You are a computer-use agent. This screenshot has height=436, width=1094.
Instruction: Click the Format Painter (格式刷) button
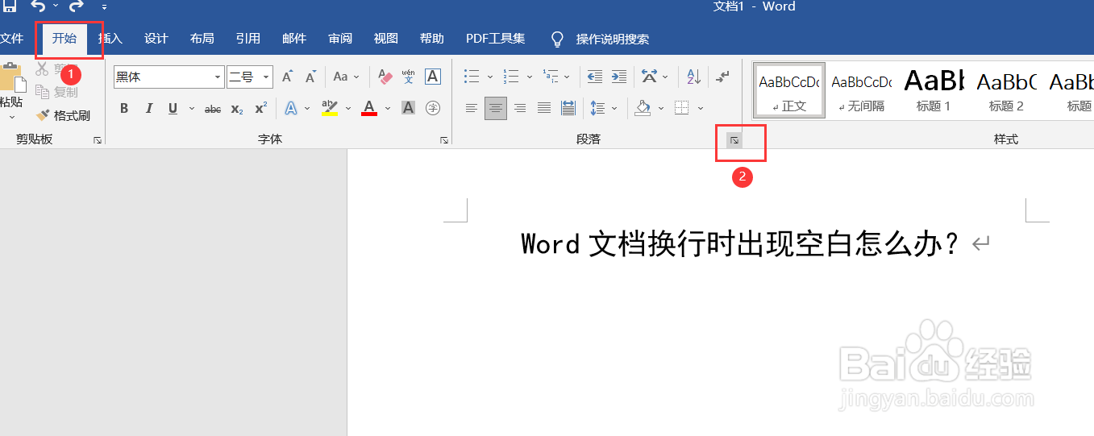(64, 115)
